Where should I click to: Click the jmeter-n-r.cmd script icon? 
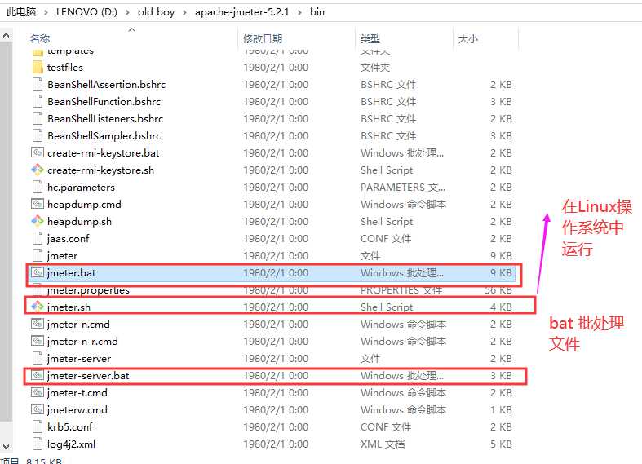pos(38,341)
